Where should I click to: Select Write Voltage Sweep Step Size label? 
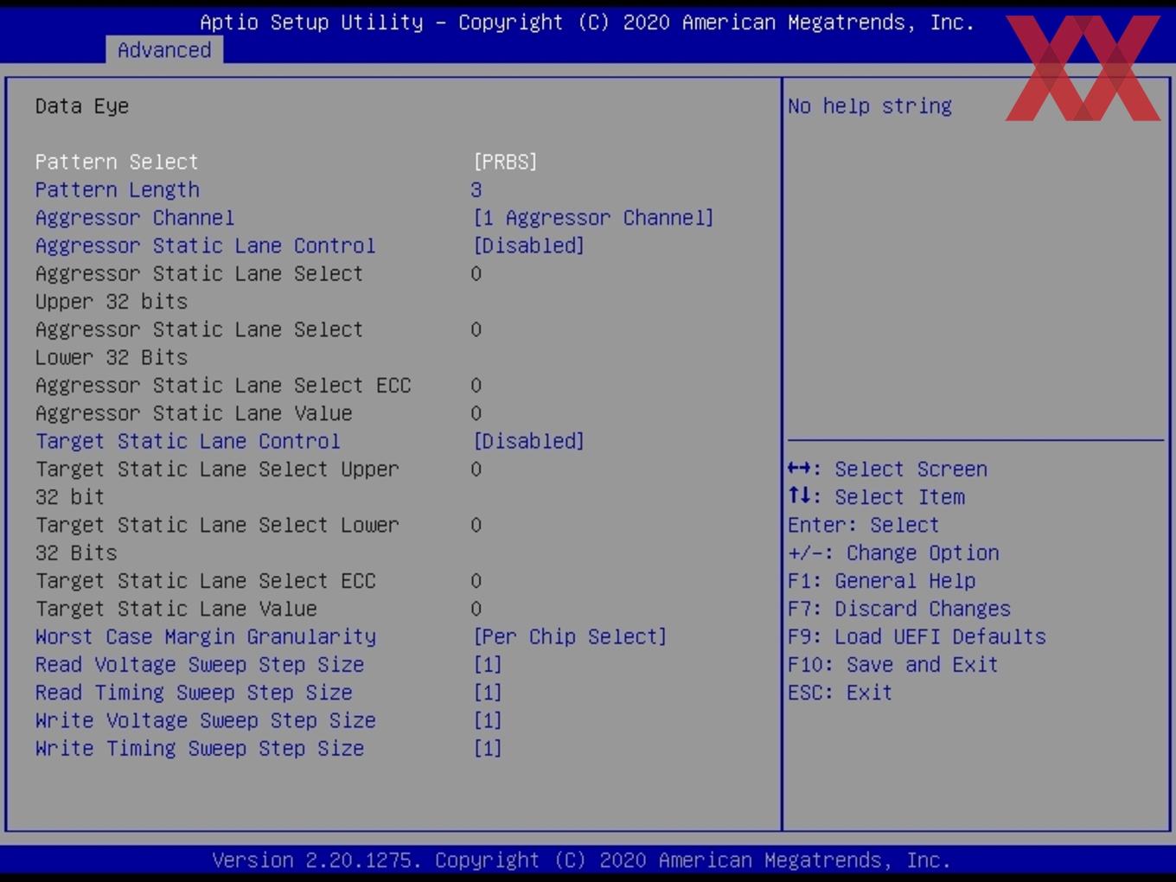206,720
